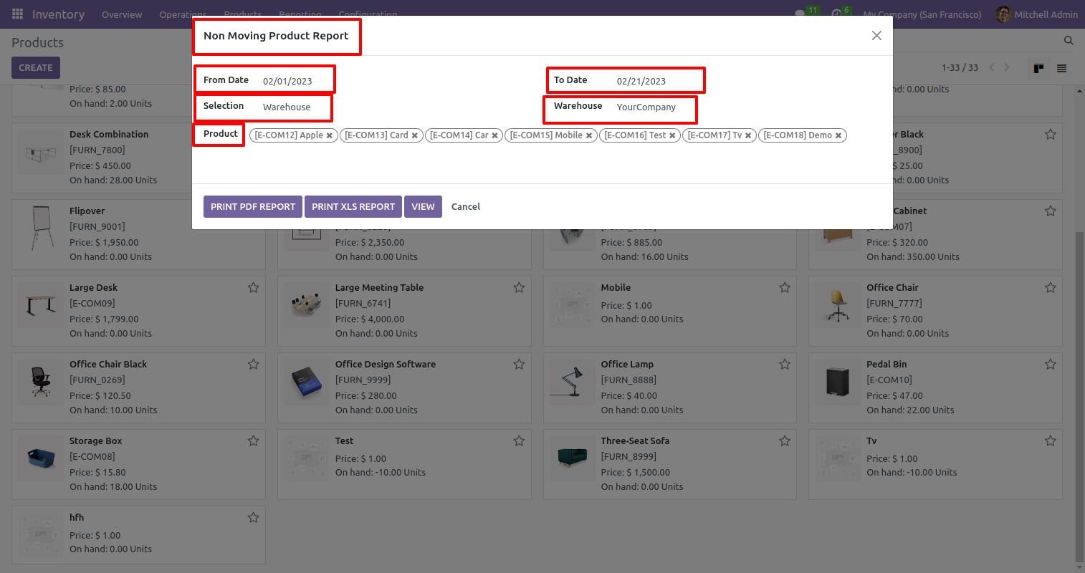
Task: Remove the Tv product tag
Action: (x=748, y=135)
